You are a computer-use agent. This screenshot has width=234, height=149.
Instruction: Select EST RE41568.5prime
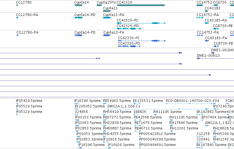pos(148,117)
